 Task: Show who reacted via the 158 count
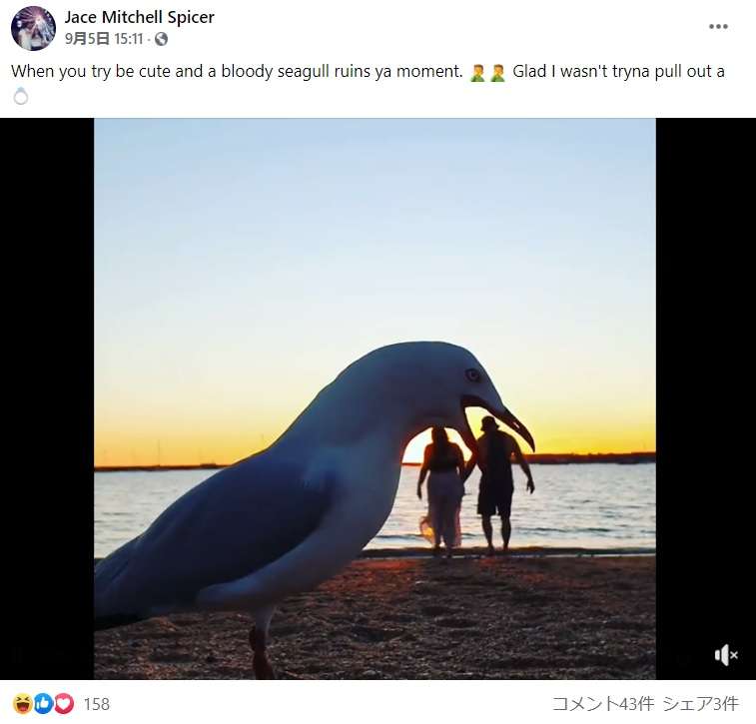click(x=97, y=704)
